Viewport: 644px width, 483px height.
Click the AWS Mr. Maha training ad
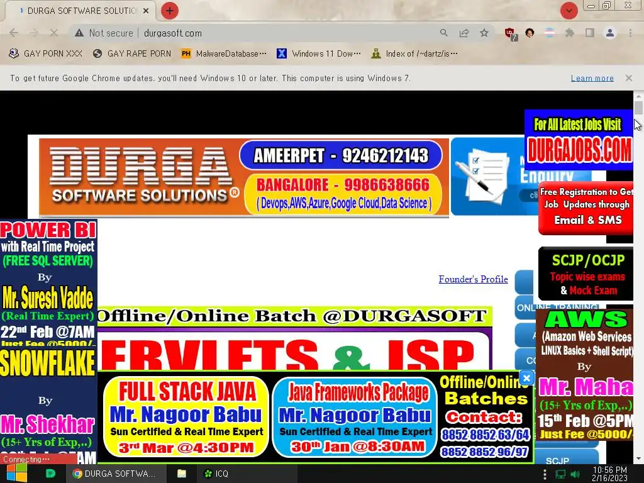(585, 375)
